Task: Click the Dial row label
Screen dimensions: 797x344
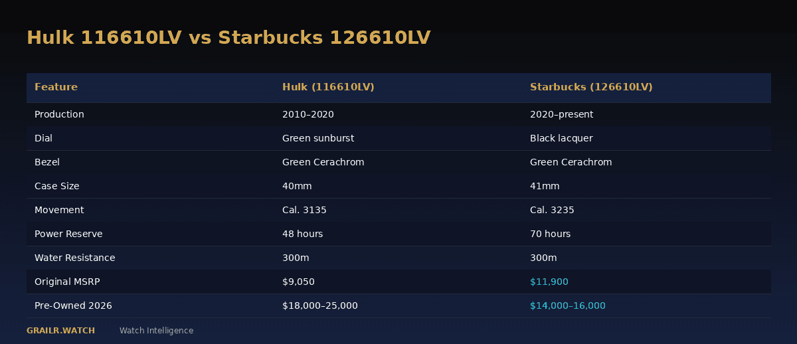Action: coord(43,138)
